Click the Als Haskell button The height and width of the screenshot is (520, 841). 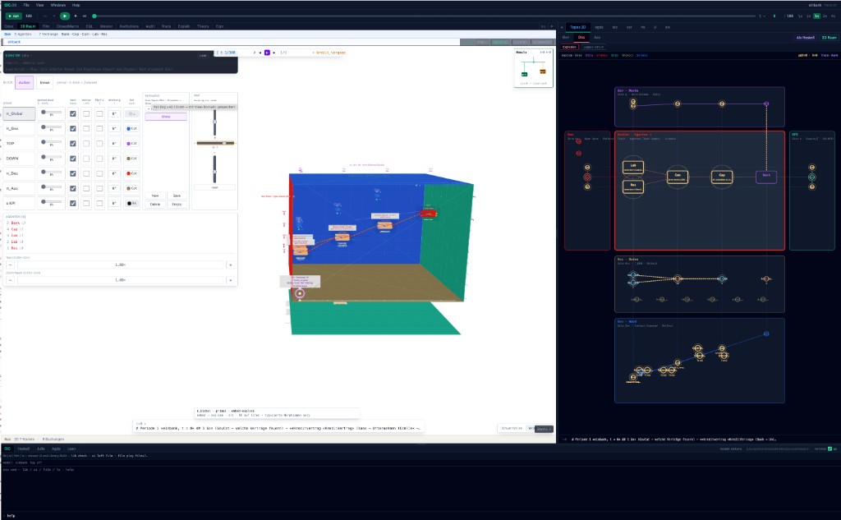click(x=806, y=38)
